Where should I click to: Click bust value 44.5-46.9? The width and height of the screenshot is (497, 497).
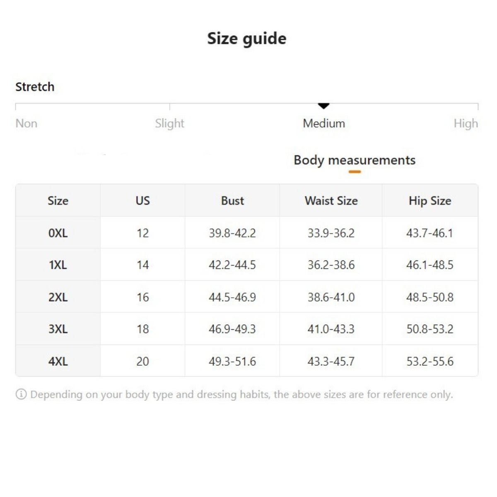pos(232,297)
